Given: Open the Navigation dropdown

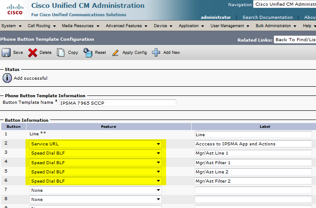Looking at the screenshot, I should click(284, 4).
